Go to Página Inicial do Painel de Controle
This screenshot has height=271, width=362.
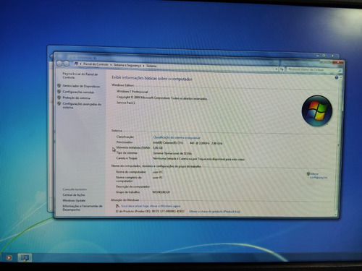pos(80,76)
